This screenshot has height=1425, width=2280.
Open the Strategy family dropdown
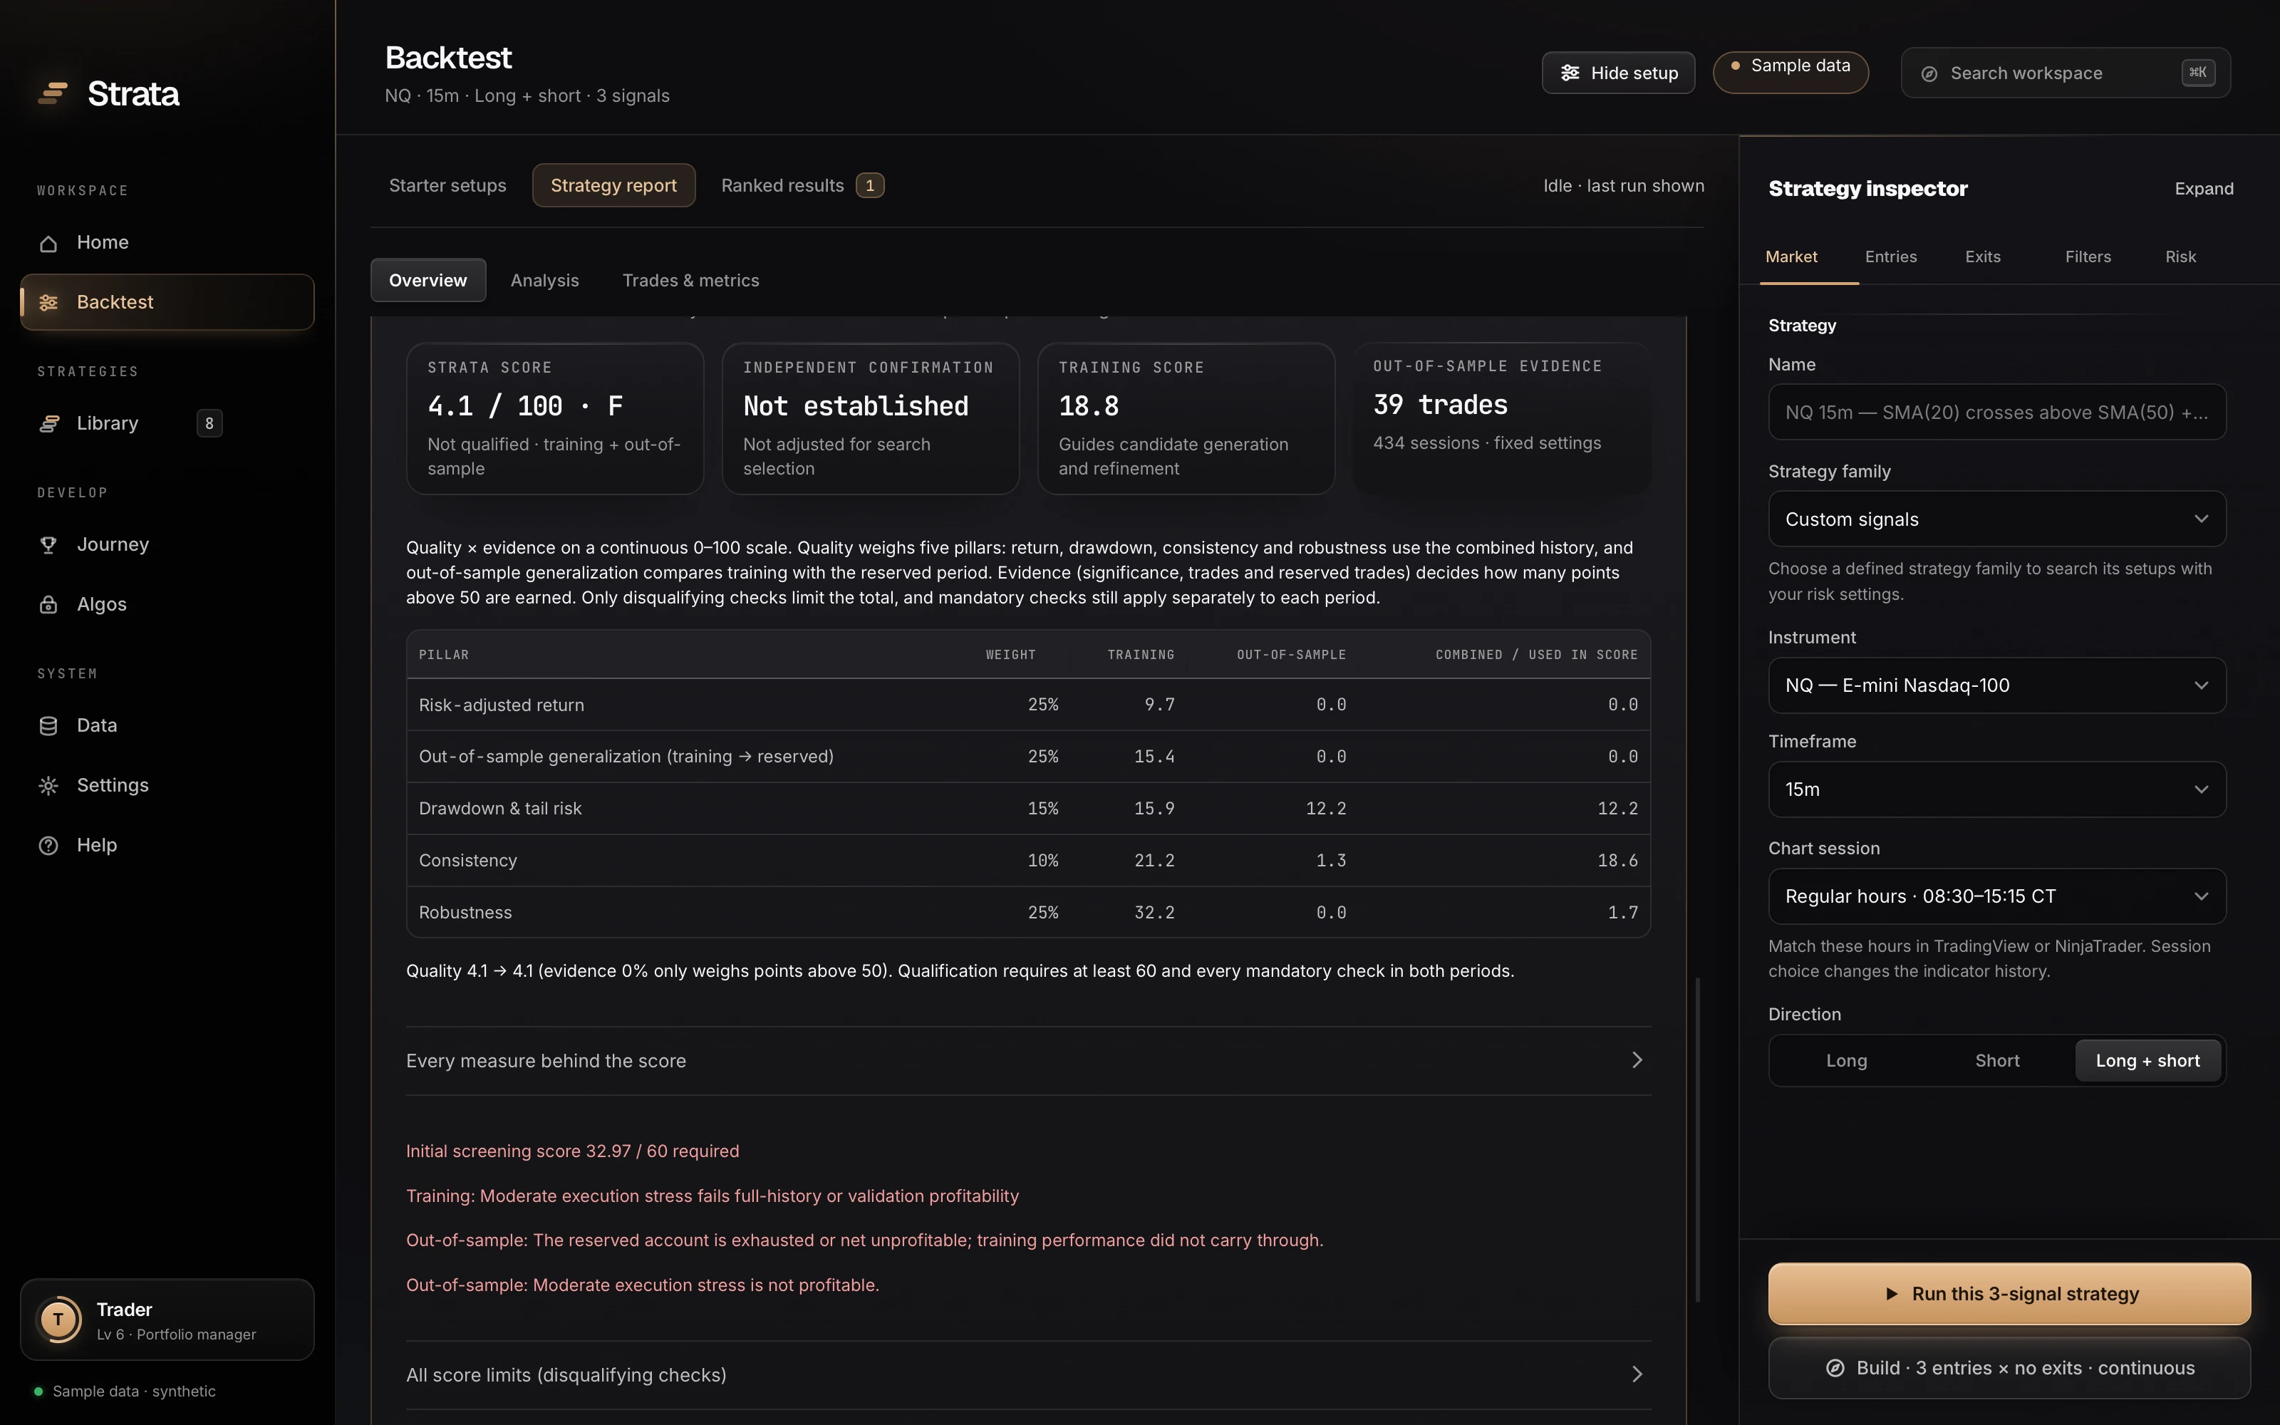coord(1996,519)
